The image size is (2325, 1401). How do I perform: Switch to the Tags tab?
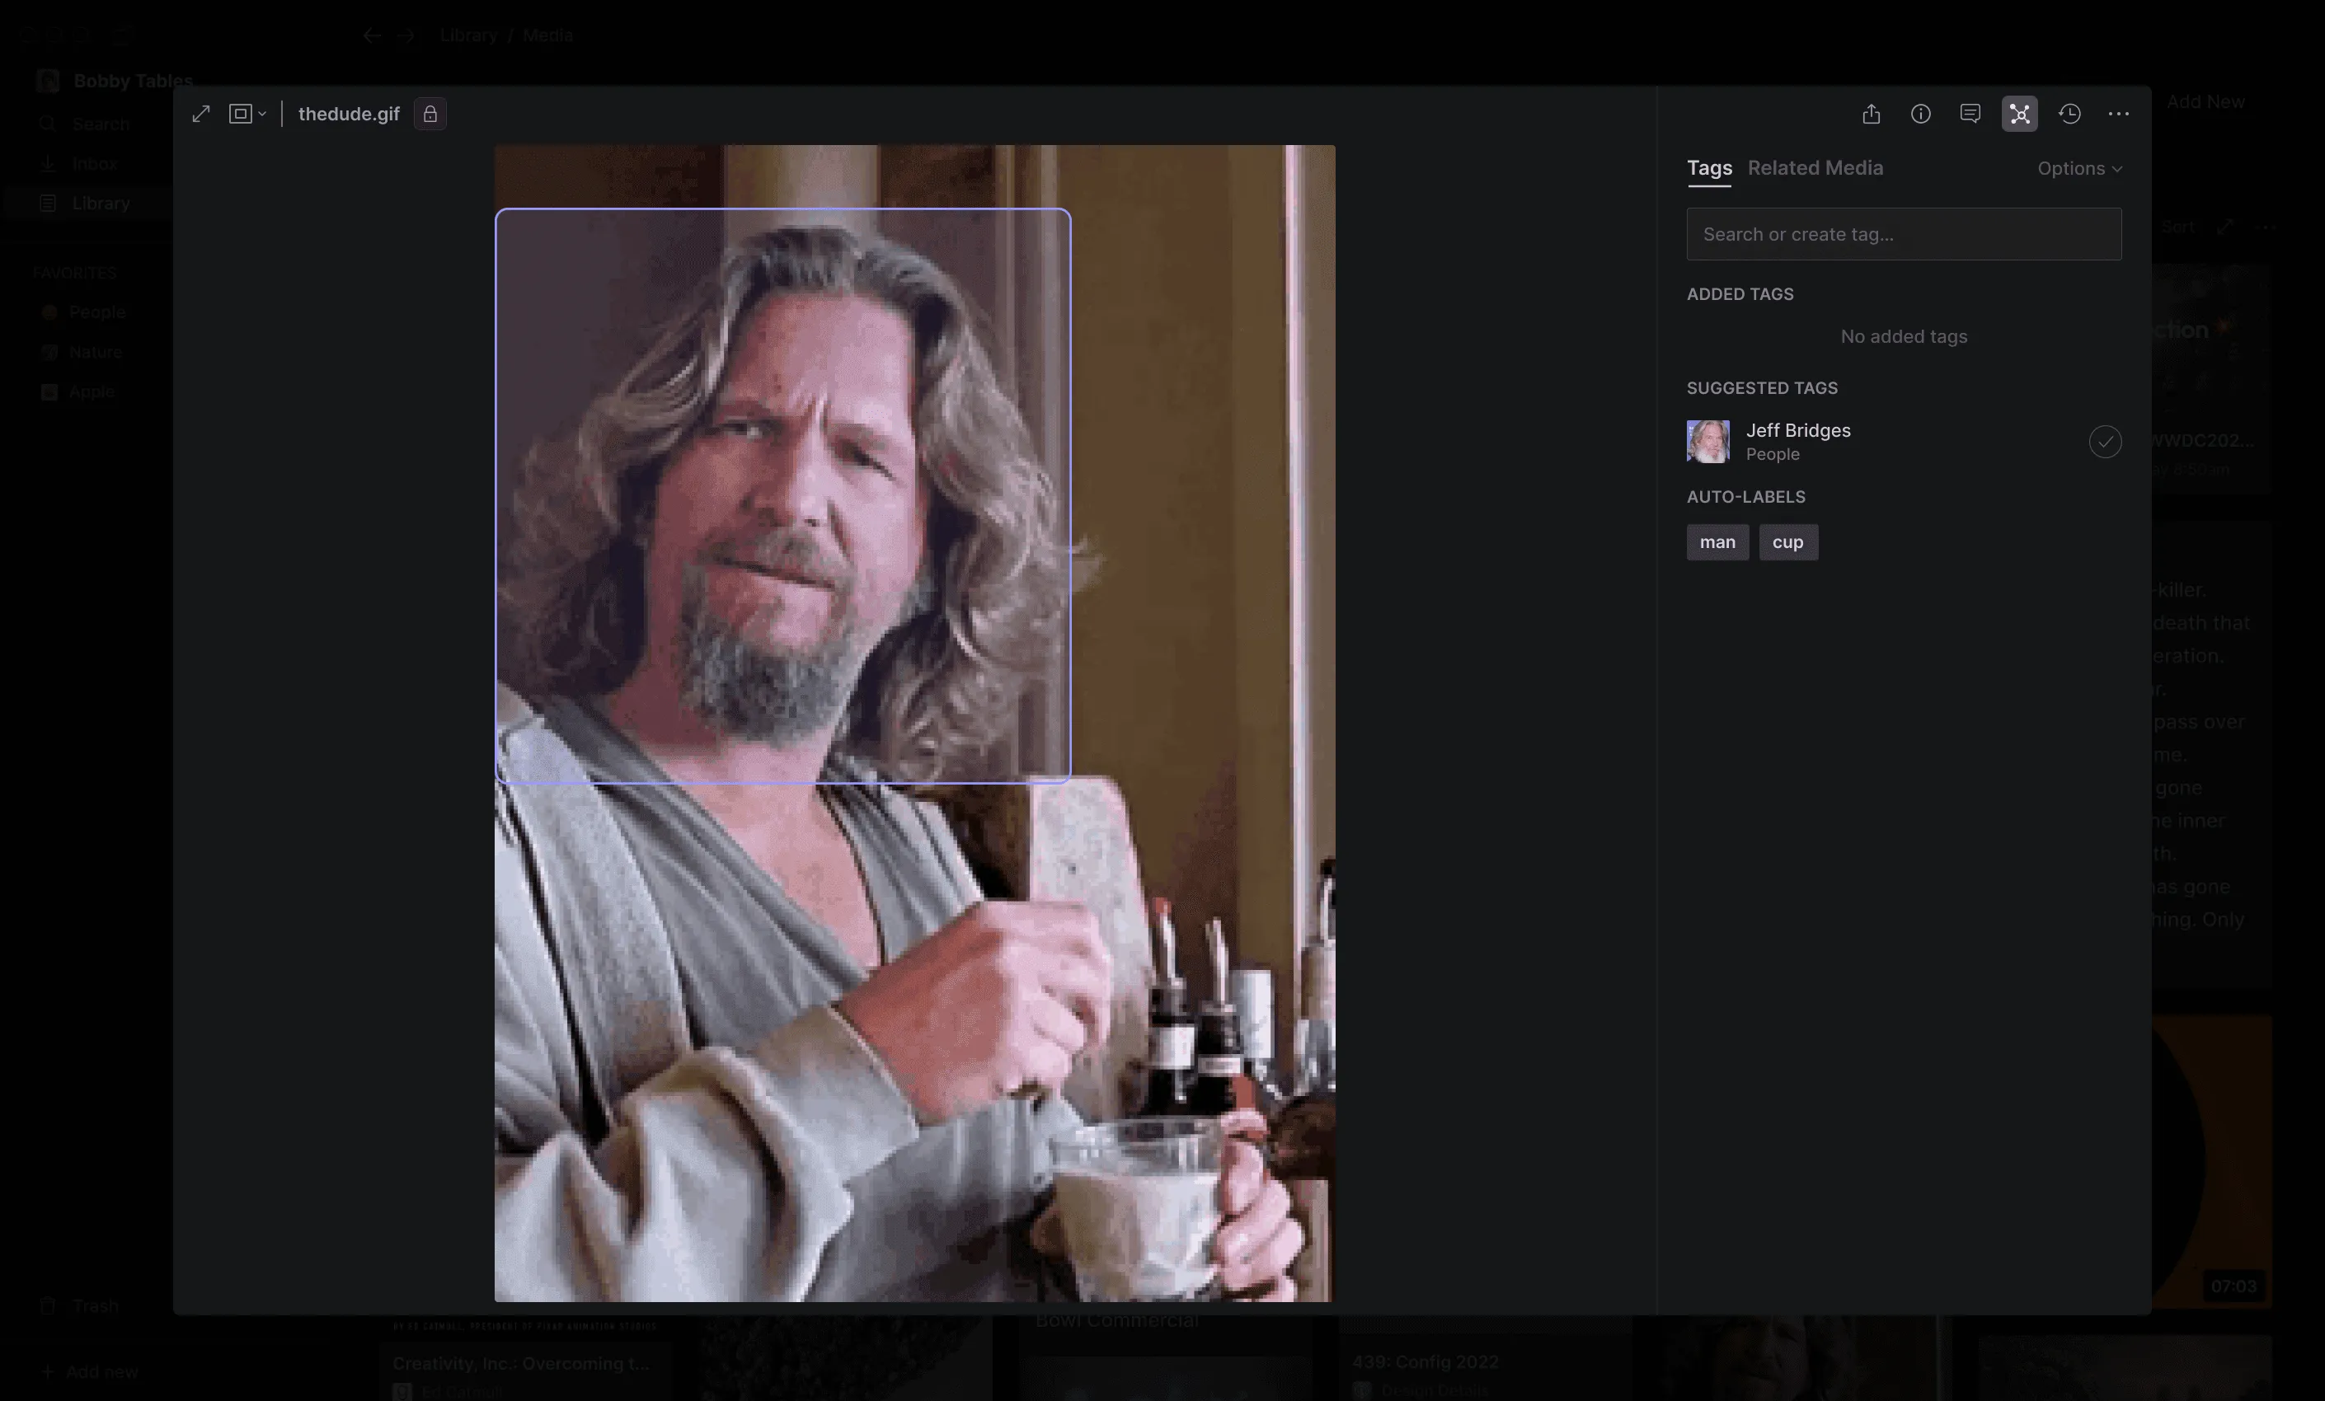(x=1709, y=168)
